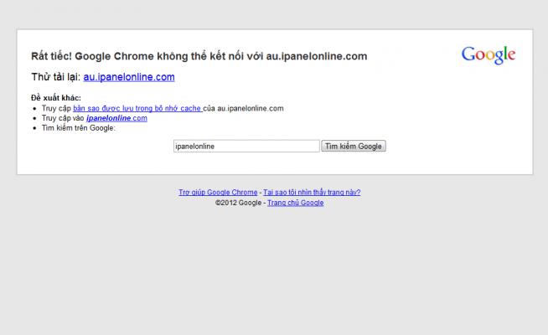
Task: Click the Google logo
Action: pyautogui.click(x=488, y=55)
